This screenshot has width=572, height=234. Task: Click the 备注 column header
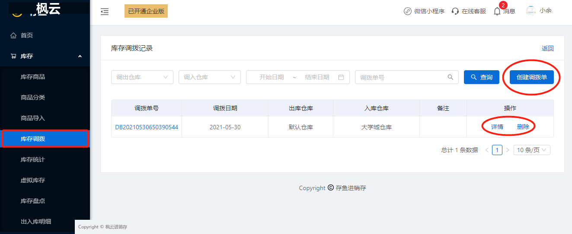click(x=443, y=108)
